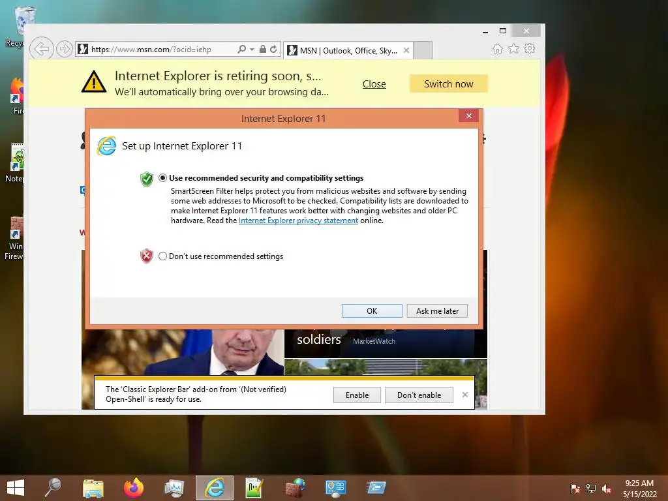Image resolution: width=668 pixels, height=501 pixels.
Task: Click the browser Forward arrow
Action: [65, 49]
